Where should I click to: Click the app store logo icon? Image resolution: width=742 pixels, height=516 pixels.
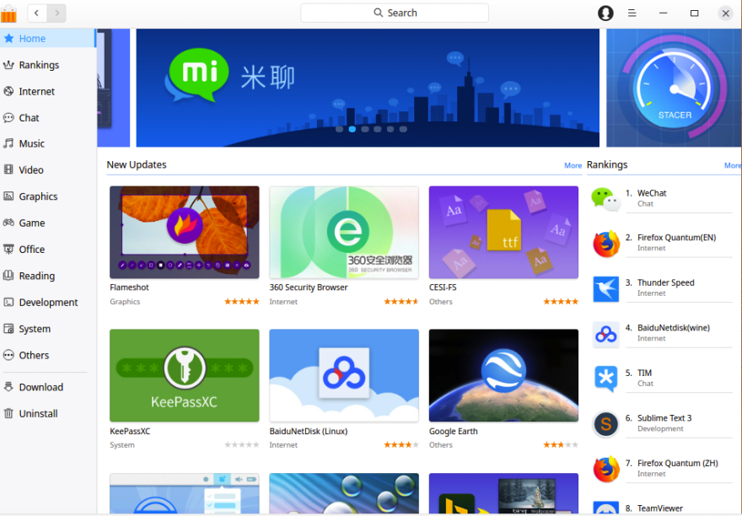point(8,13)
